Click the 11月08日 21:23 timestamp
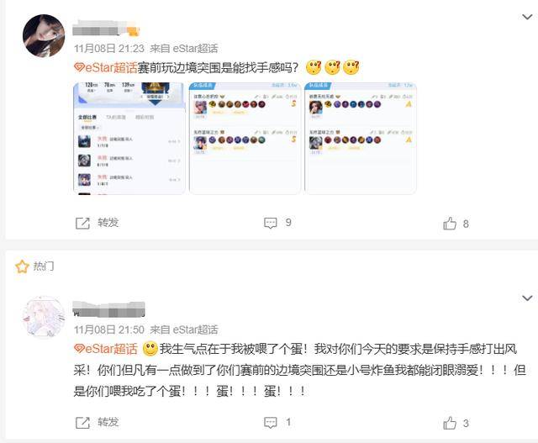The image size is (538, 443). coord(109,49)
